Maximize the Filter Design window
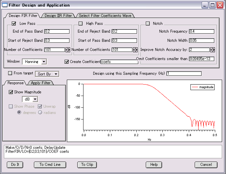The image size is (226, 174). [x=212, y=5]
